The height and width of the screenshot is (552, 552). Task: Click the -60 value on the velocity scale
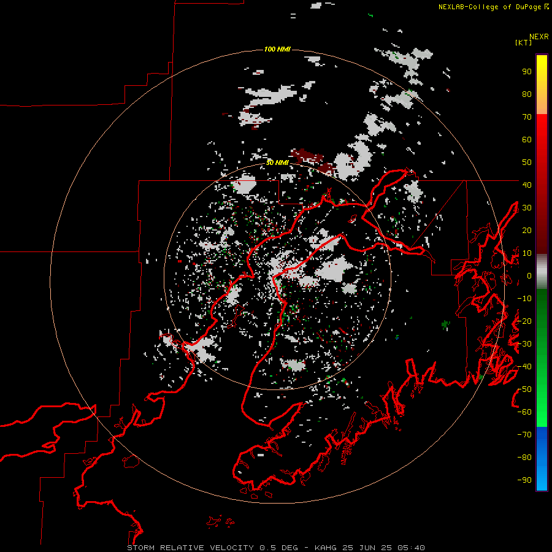524,412
